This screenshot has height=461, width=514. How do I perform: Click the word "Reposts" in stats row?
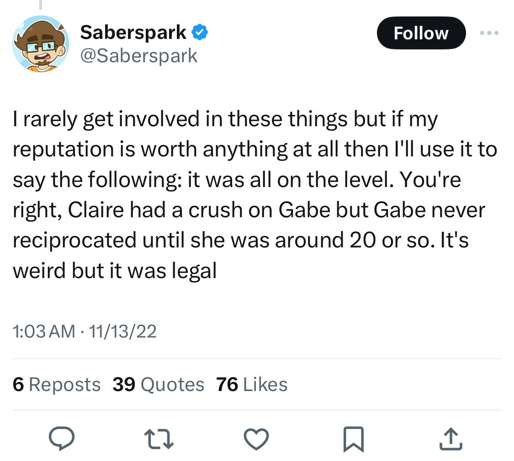(x=64, y=385)
